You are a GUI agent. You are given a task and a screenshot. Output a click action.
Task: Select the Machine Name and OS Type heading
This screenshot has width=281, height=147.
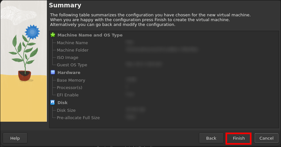coord(90,35)
